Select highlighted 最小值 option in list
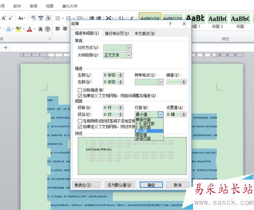 coord(149,131)
